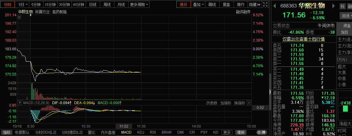Open the MACD help question-mark icon
Screen dimensions: 352x136
click(20, 103)
